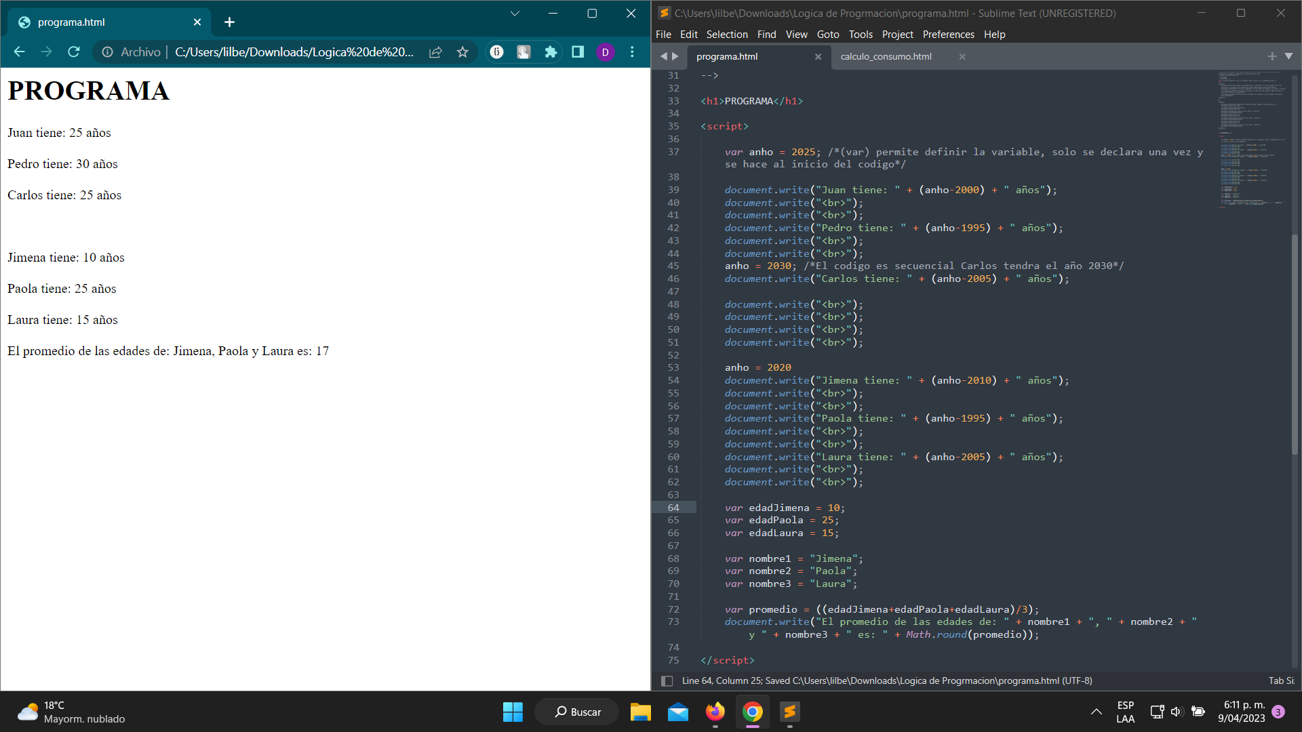Click line number 53 in the gutter
The width and height of the screenshot is (1302, 732).
point(673,368)
